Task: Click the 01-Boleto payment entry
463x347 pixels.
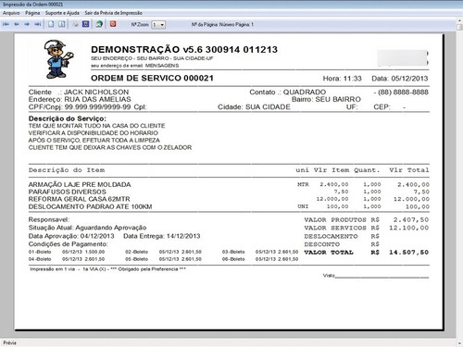Action: 67,252
